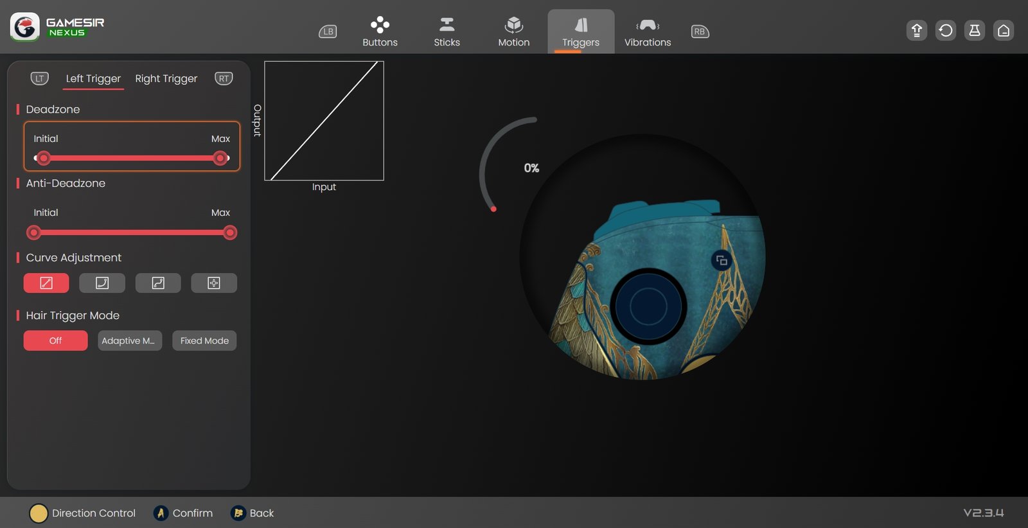Set Hair Trigger Mode to Off
This screenshot has width=1028, height=528.
coord(56,340)
